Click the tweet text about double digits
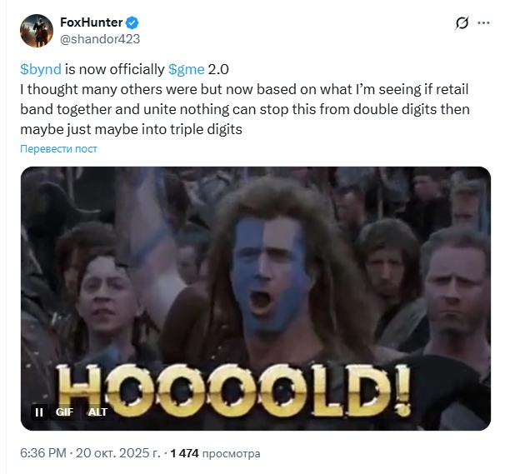The height and width of the screenshot is (474, 505). pyautogui.click(x=245, y=109)
